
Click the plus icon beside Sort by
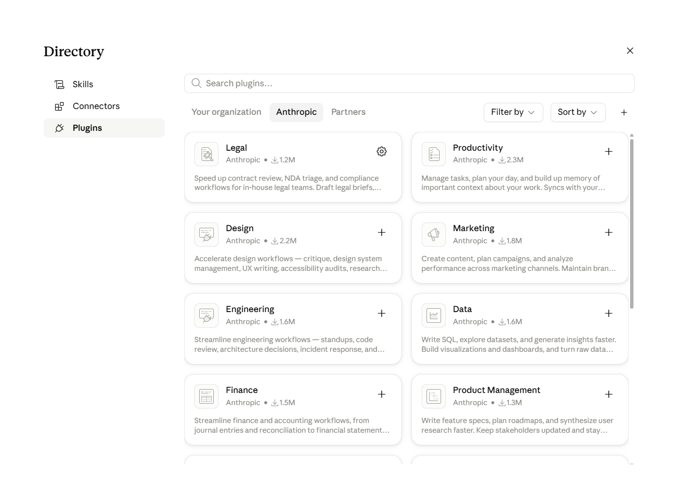coord(624,112)
